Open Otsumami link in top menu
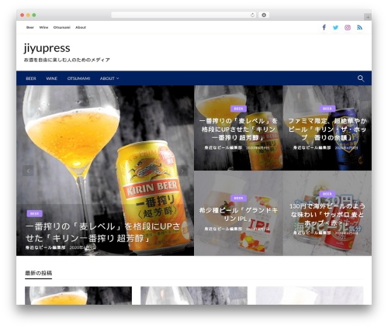This screenshot has height=328, width=388. 62,27
